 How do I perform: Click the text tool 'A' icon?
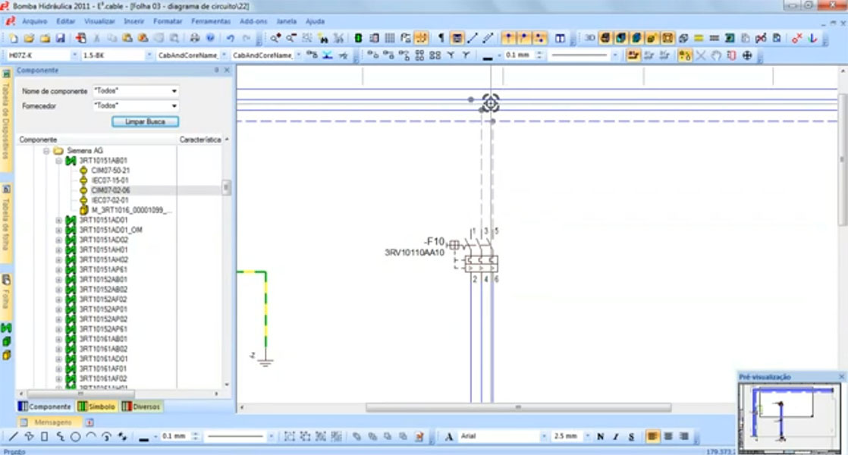[x=449, y=437]
